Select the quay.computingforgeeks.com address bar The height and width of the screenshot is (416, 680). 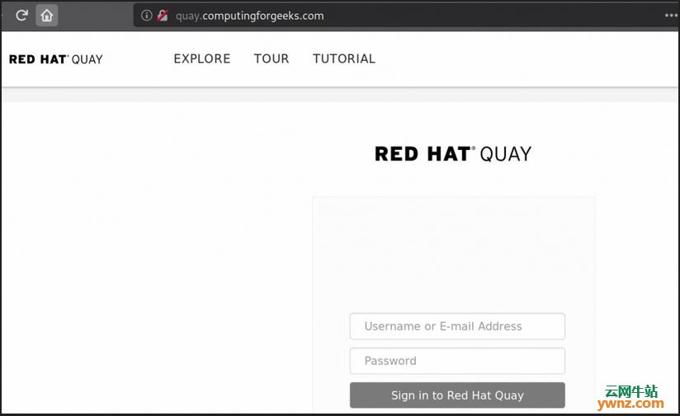[x=249, y=16]
